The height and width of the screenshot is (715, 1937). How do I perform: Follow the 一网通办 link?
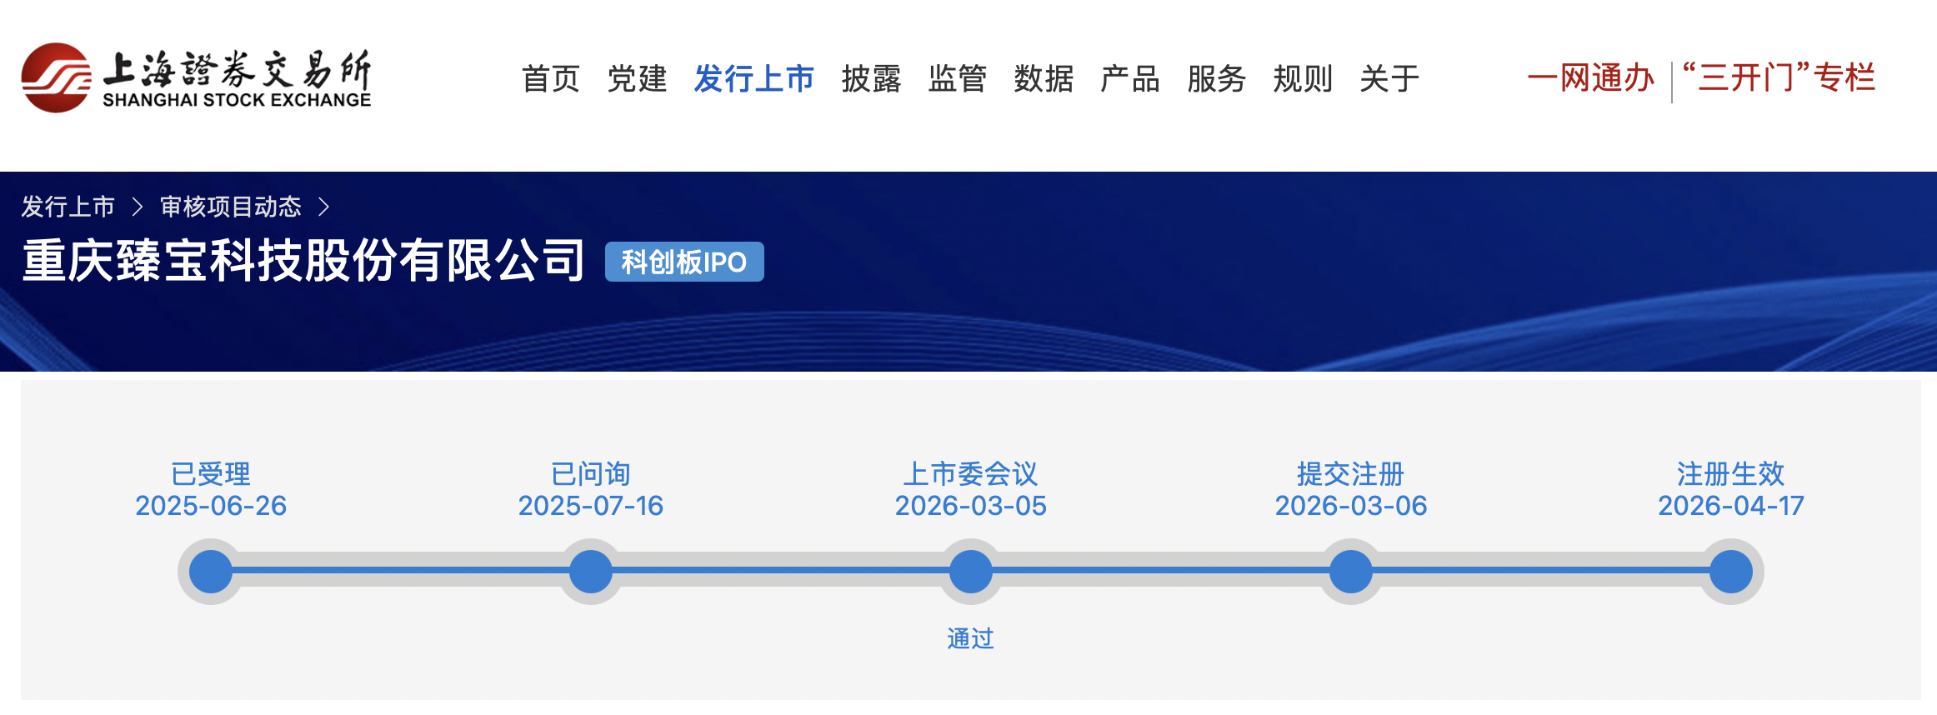click(x=1591, y=78)
